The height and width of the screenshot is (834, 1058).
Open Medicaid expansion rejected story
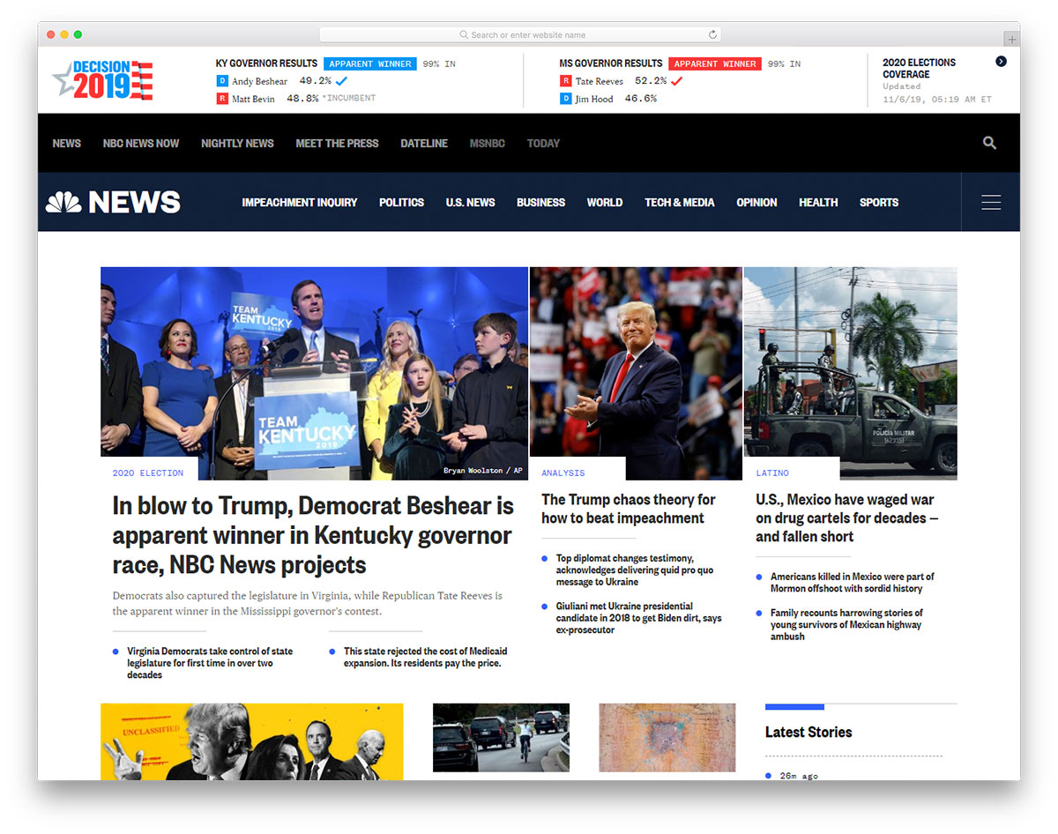tap(426, 657)
